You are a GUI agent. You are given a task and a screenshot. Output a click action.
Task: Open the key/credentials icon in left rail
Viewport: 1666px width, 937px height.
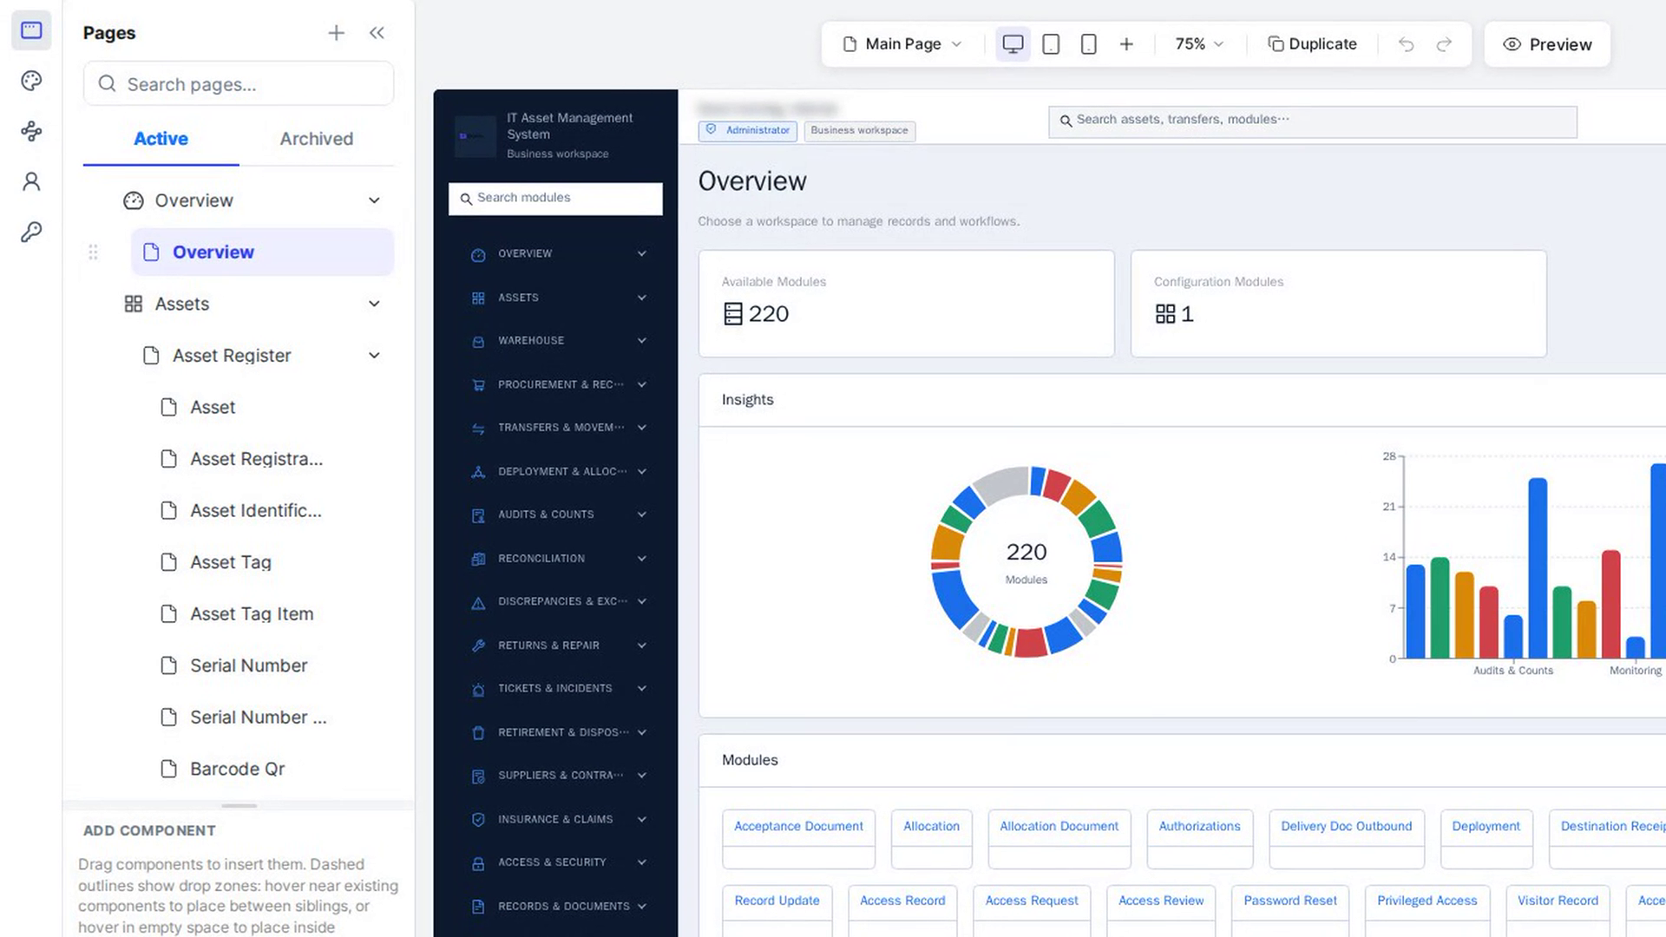[31, 232]
